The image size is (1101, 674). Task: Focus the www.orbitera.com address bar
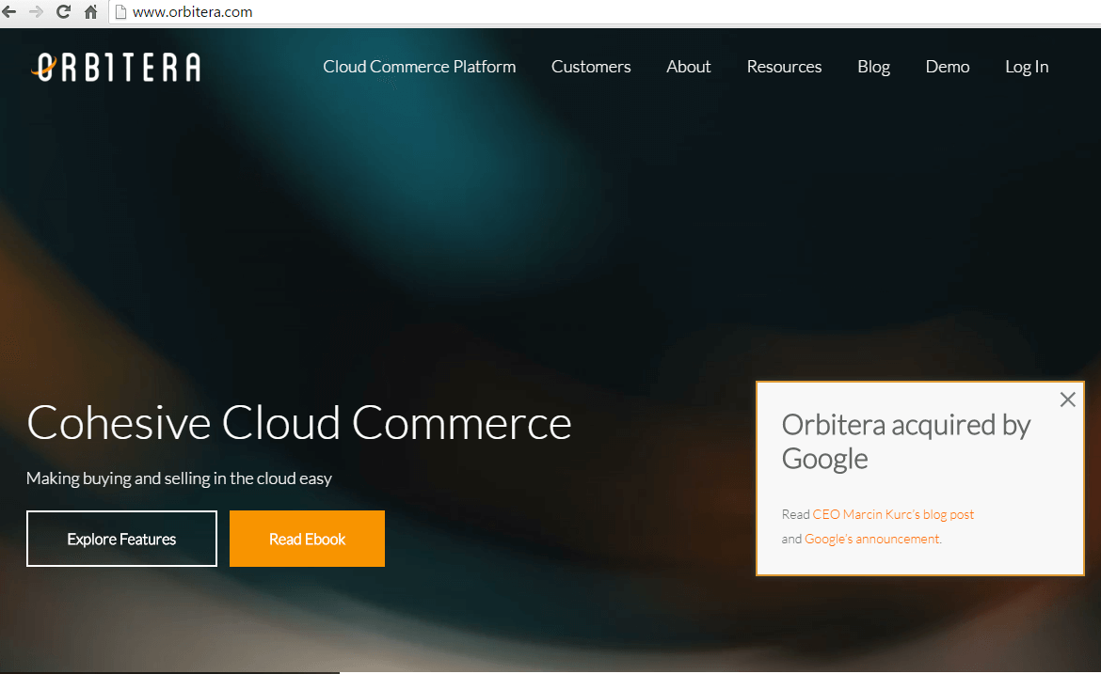(376, 12)
